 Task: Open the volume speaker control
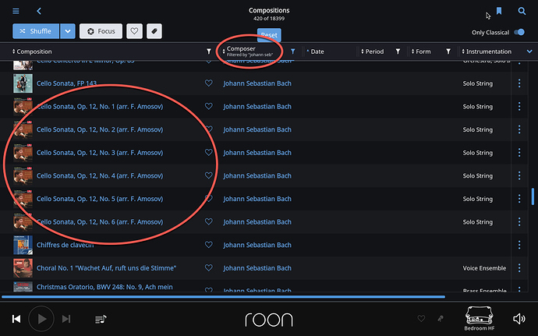[519, 319]
